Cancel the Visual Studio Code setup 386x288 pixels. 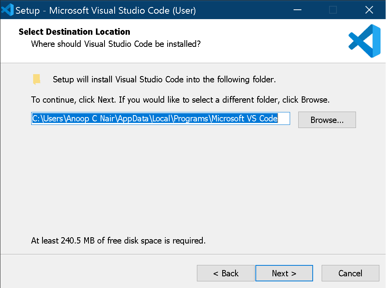click(x=350, y=273)
